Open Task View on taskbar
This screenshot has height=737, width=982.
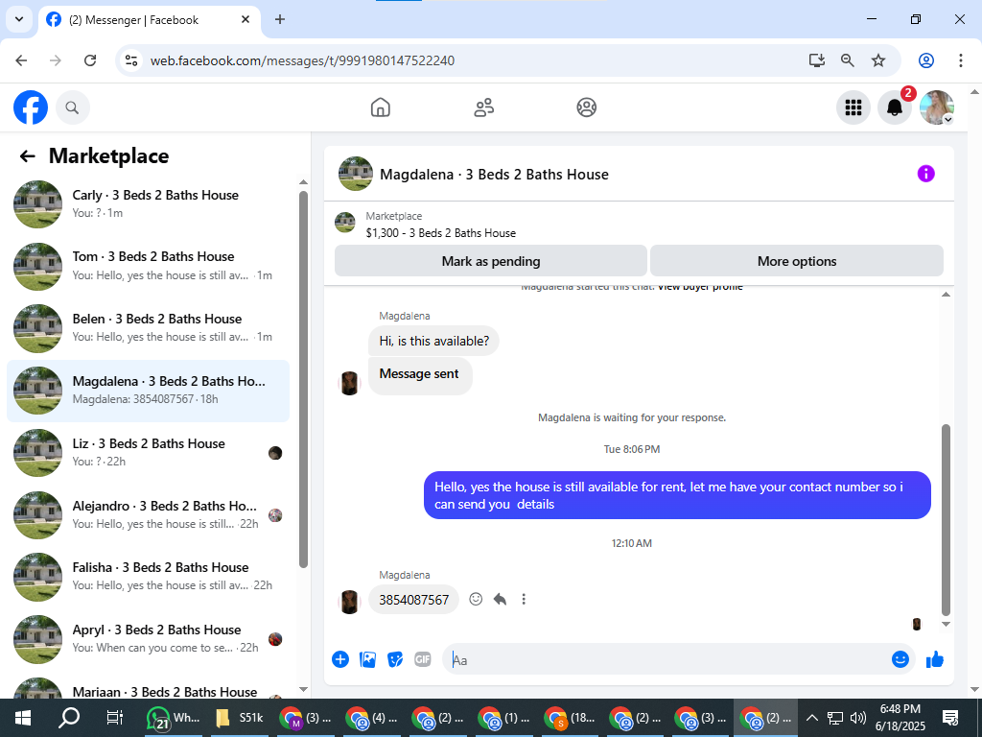115,718
